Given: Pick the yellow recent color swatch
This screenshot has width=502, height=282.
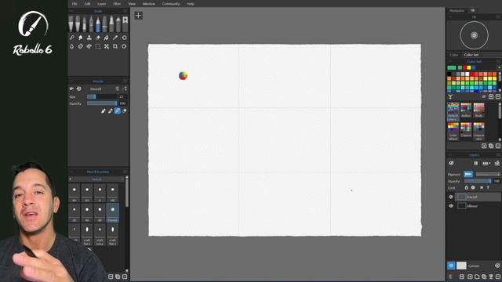Looking at the screenshot, I should pyautogui.click(x=469, y=67).
